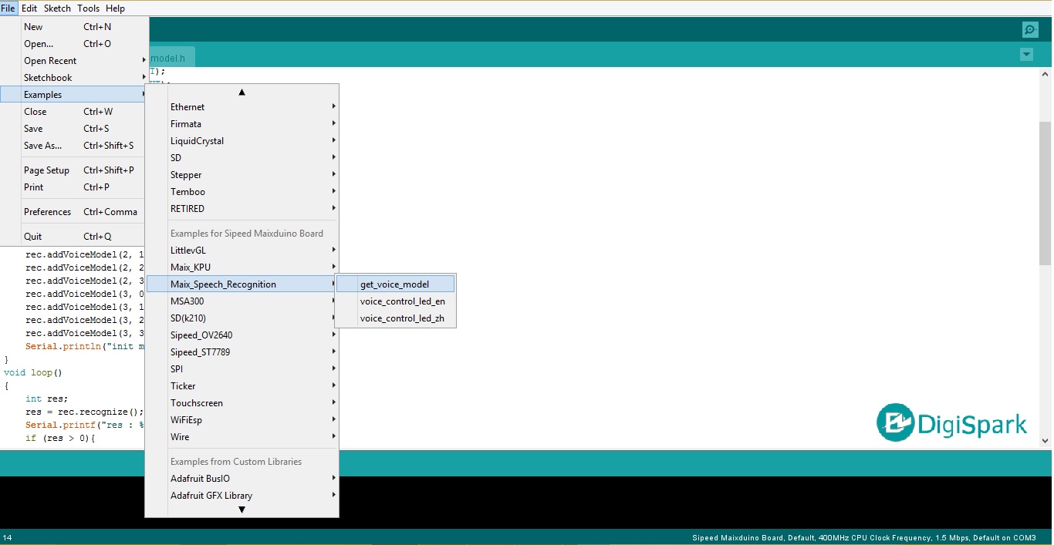
Task: Click the editor's vertical scrollbar up arrow
Action: point(1046,75)
